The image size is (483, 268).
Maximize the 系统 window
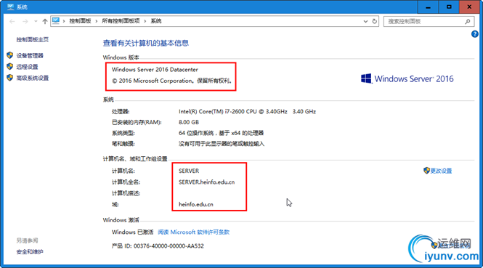click(449, 7)
